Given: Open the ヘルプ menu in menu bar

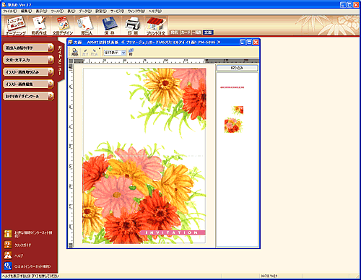Looking at the screenshot, I should coord(155,12).
